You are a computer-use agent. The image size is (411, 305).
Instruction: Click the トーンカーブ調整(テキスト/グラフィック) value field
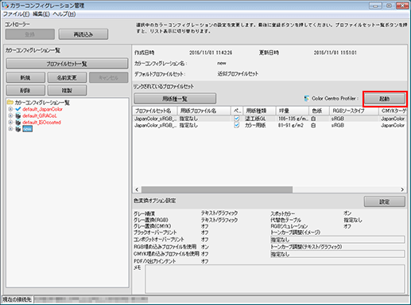coord(337,254)
